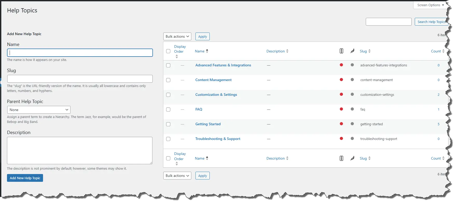Image resolution: width=457 pixels, height=204 pixels.
Task: Click red status dot for FAQ row
Action: tap(341, 109)
